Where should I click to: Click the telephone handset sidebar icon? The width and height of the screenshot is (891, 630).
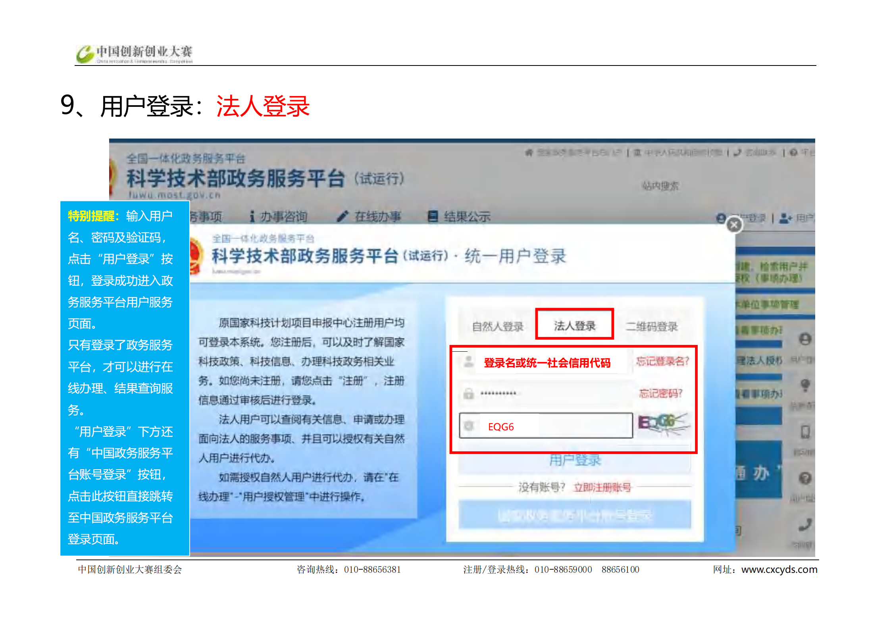[x=805, y=525]
